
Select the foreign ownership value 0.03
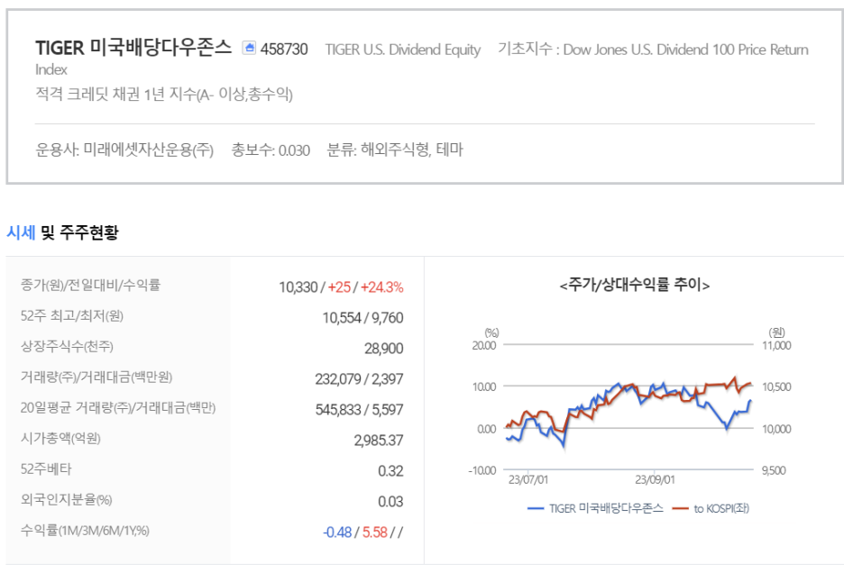click(x=390, y=502)
